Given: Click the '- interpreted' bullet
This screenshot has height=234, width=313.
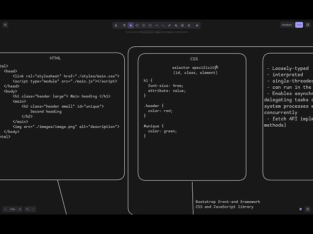Looking at the screenshot, I should pyautogui.click(x=285, y=75).
